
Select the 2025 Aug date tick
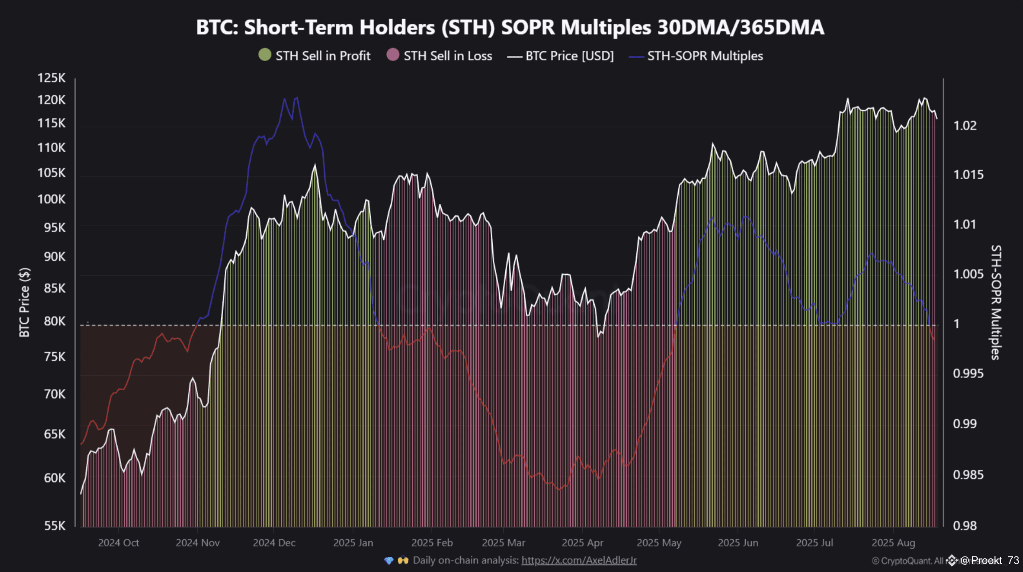(x=893, y=543)
